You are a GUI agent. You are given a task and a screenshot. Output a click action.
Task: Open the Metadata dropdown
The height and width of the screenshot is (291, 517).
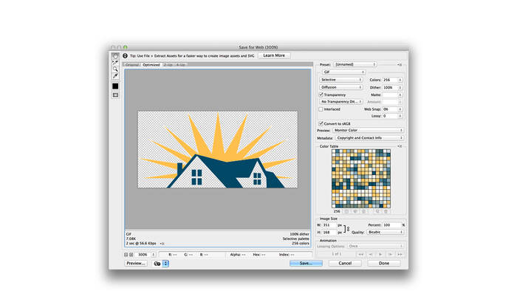click(369, 138)
